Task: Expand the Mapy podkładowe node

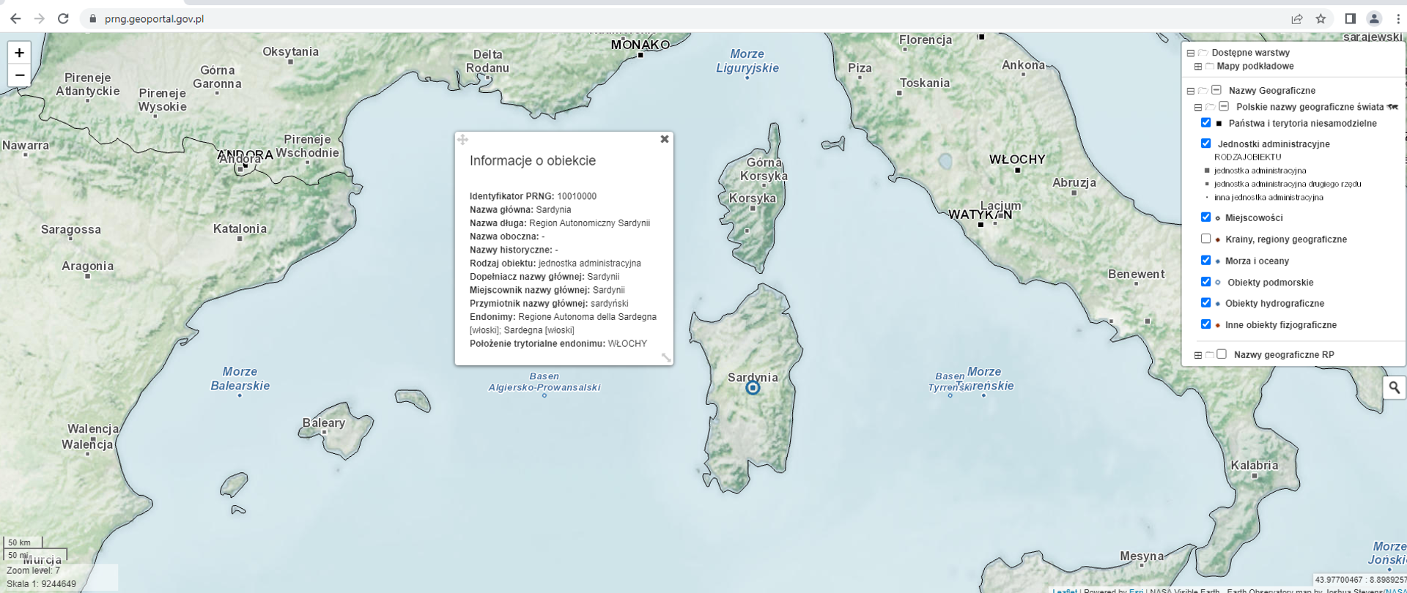Action: pyautogui.click(x=1197, y=67)
